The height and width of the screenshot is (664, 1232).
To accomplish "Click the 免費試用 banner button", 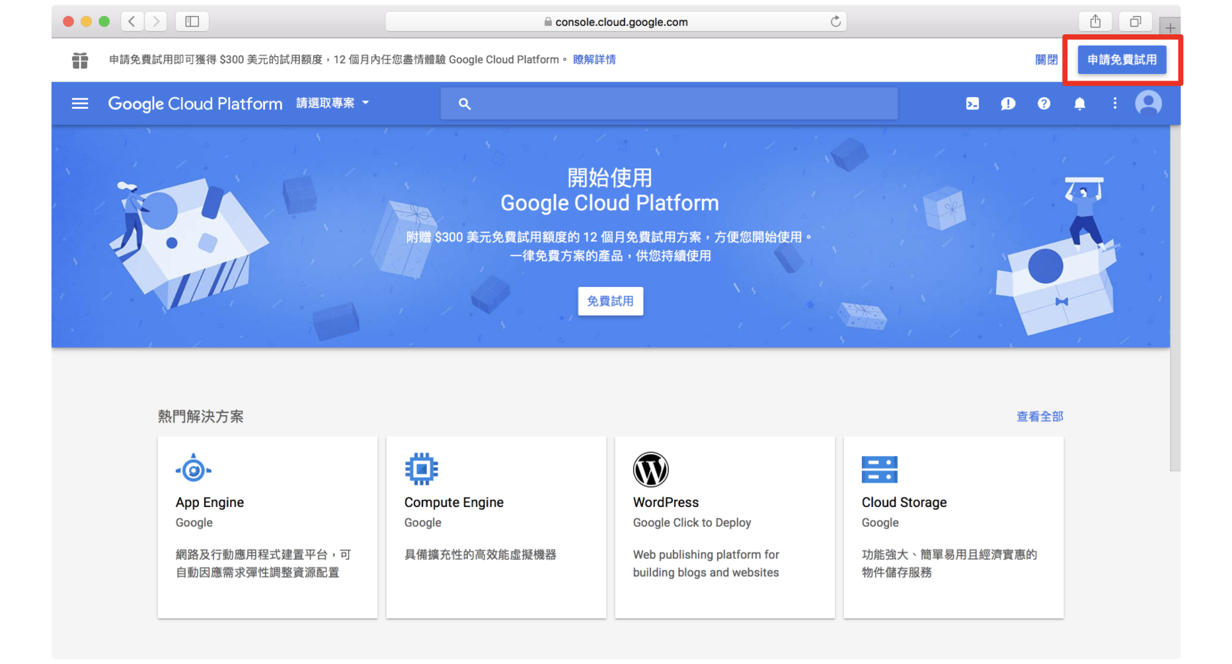I will coord(610,301).
